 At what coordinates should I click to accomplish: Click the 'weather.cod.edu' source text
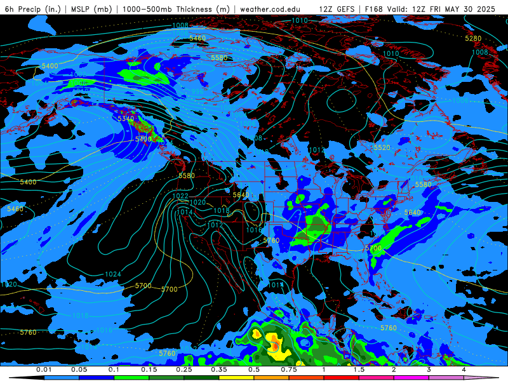(270, 9)
